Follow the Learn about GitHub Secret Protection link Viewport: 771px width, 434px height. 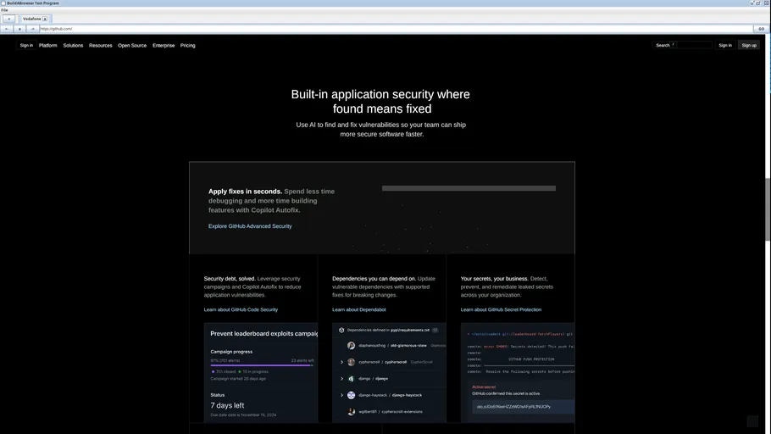[501, 309]
